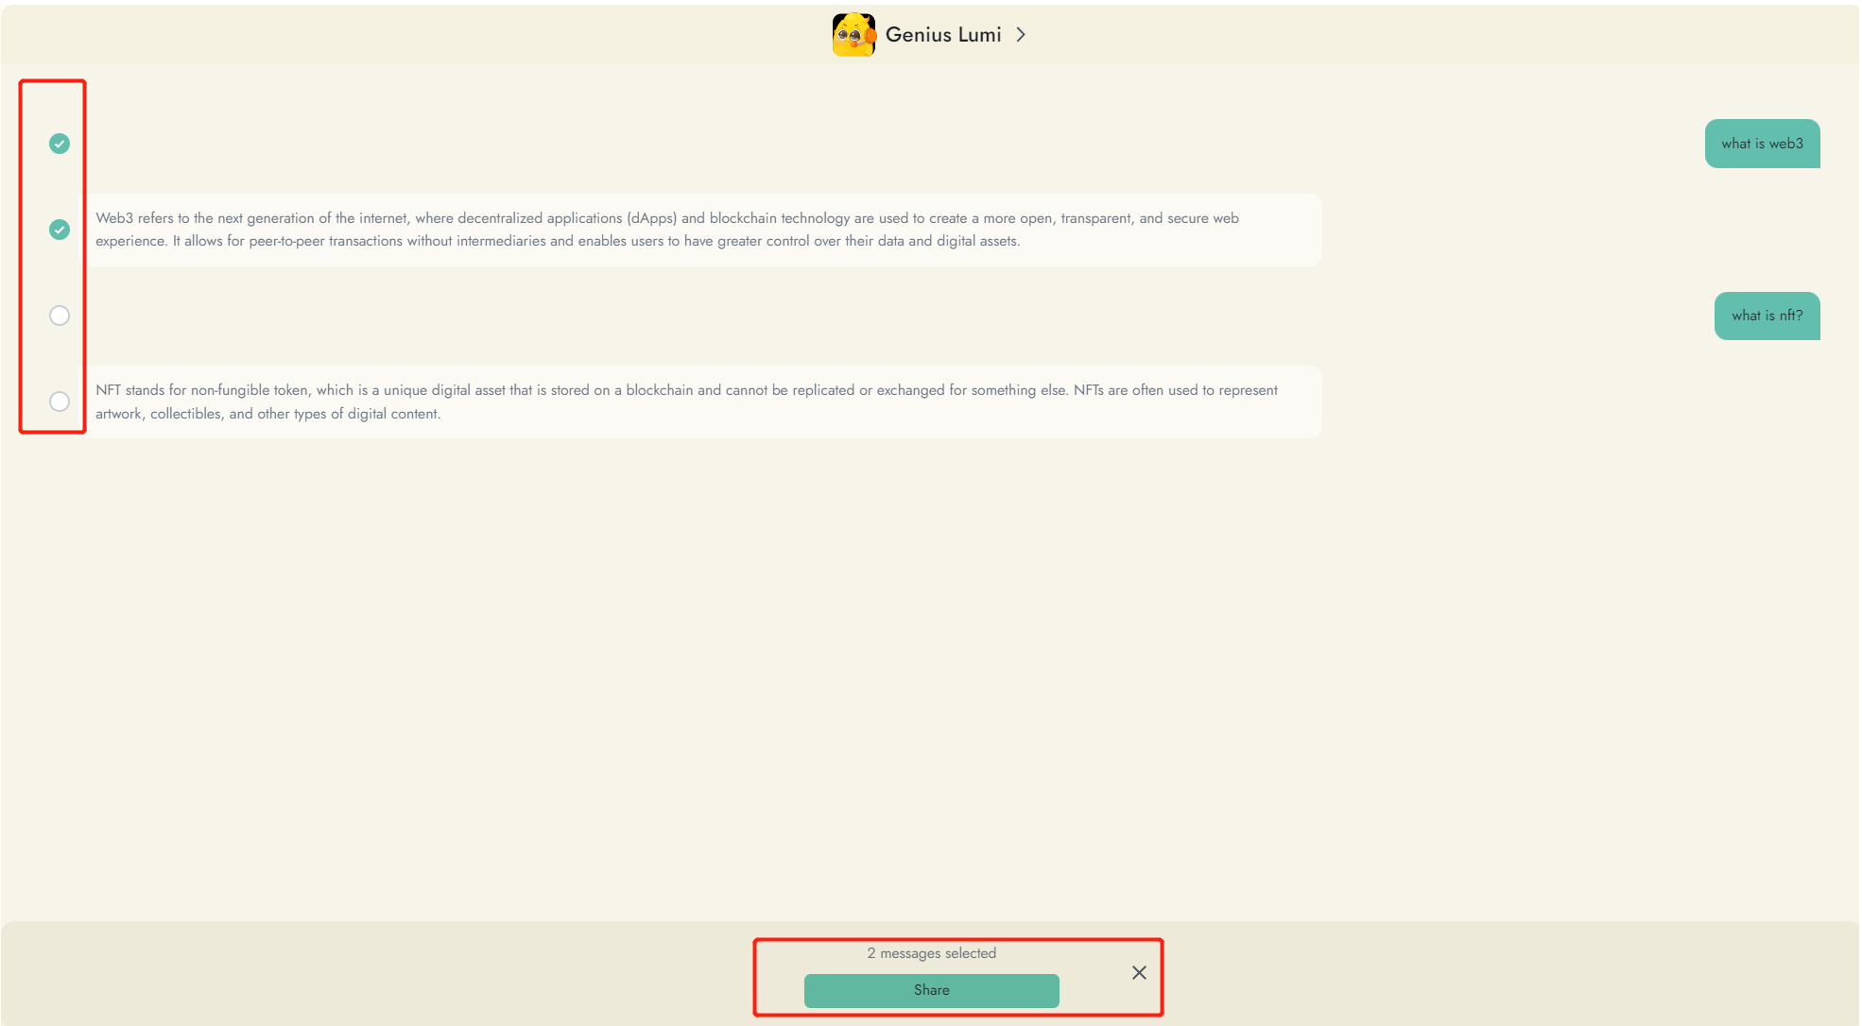
Task: Close the message selection bar with X
Action: [x=1139, y=973]
